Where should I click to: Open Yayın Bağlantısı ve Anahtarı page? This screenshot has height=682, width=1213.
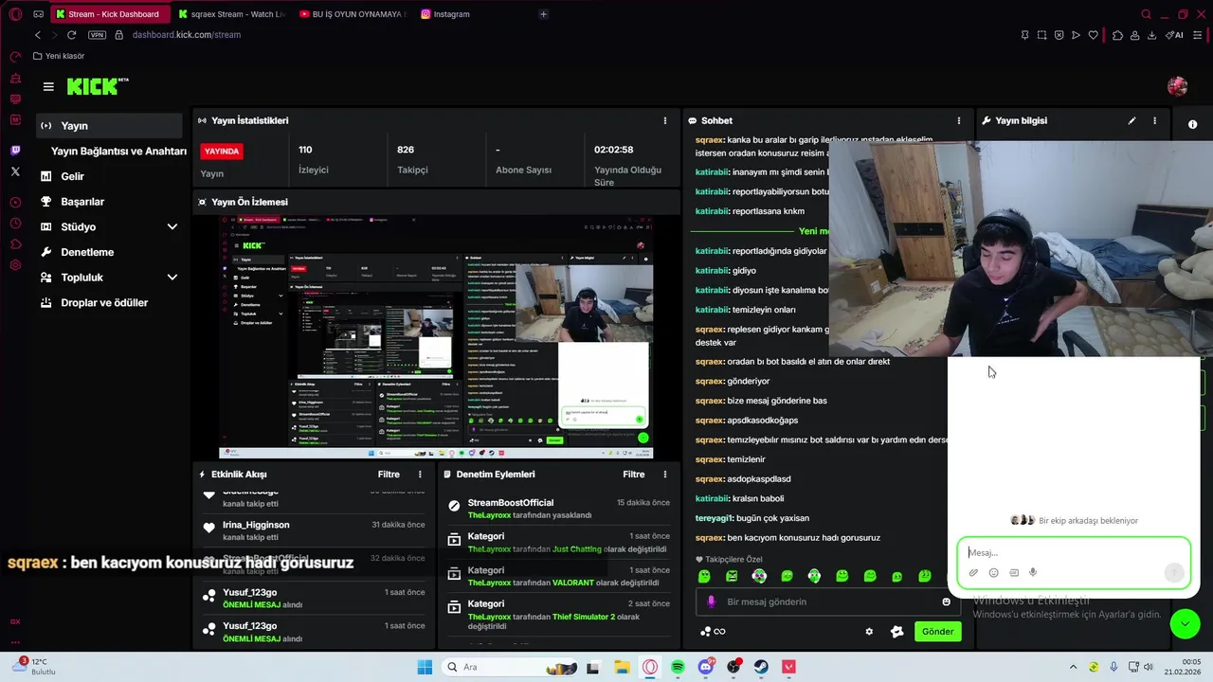click(118, 152)
